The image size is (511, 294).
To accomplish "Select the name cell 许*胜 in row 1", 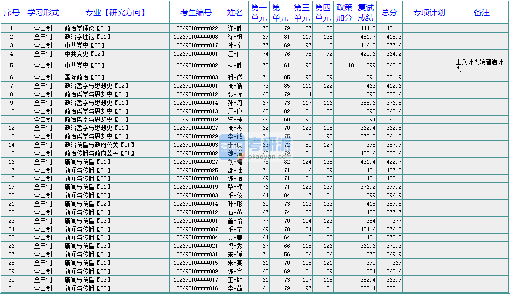I will (x=235, y=28).
